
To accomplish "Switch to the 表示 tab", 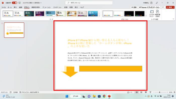I will [76, 7].
